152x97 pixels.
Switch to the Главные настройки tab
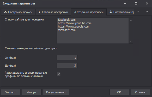point(53,12)
